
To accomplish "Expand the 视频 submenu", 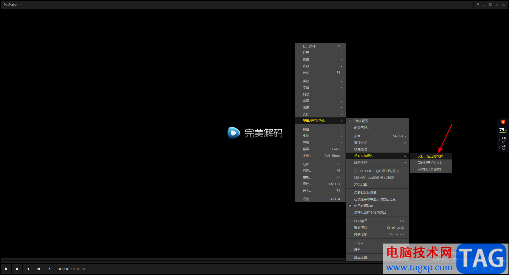I will (320, 94).
